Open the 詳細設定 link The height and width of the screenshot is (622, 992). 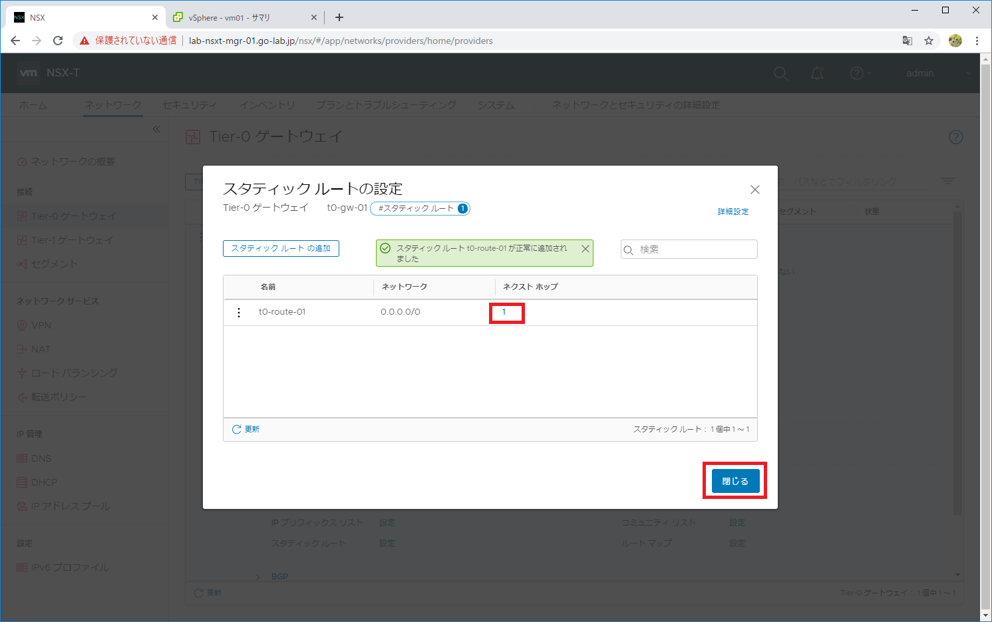click(x=733, y=212)
